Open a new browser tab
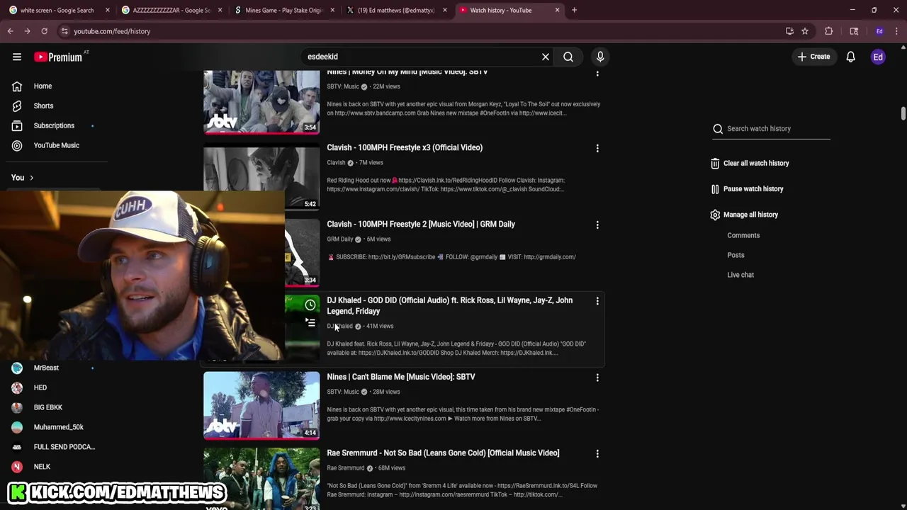Image resolution: width=907 pixels, height=510 pixels. pyautogui.click(x=574, y=10)
